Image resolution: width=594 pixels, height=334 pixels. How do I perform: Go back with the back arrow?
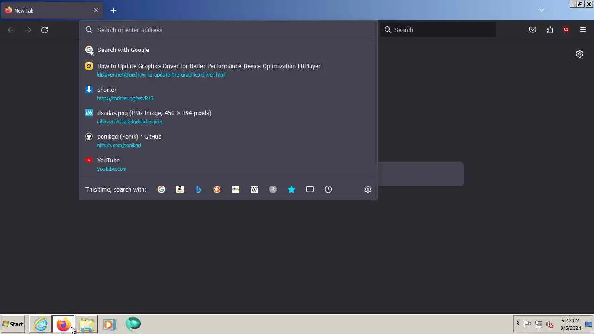click(11, 30)
